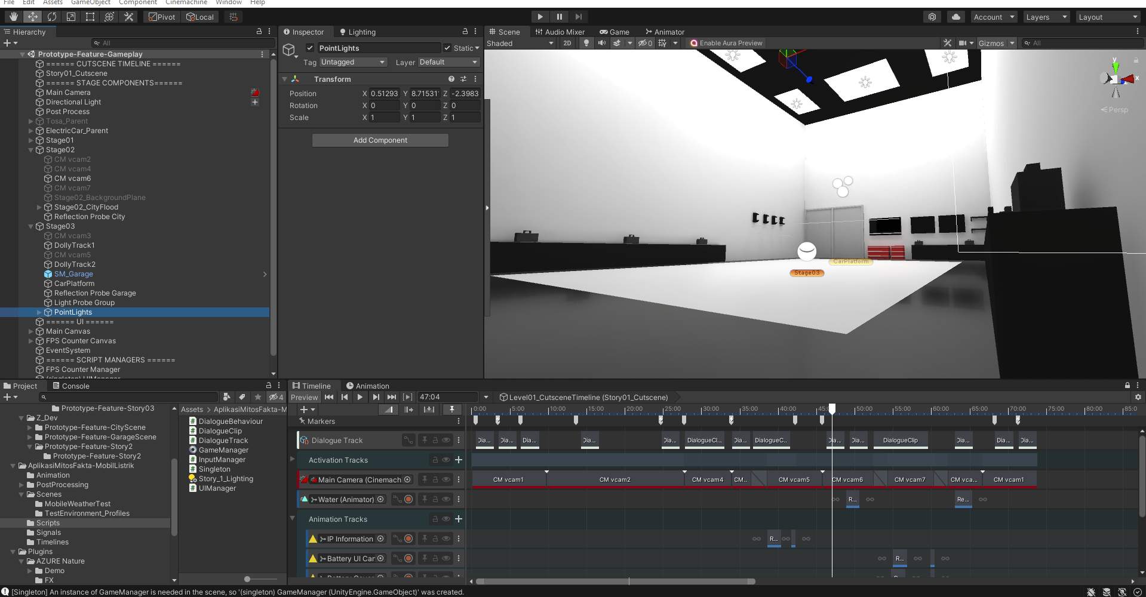This screenshot has width=1146, height=597.
Task: Click Enable Aura Preview button
Action: point(726,43)
